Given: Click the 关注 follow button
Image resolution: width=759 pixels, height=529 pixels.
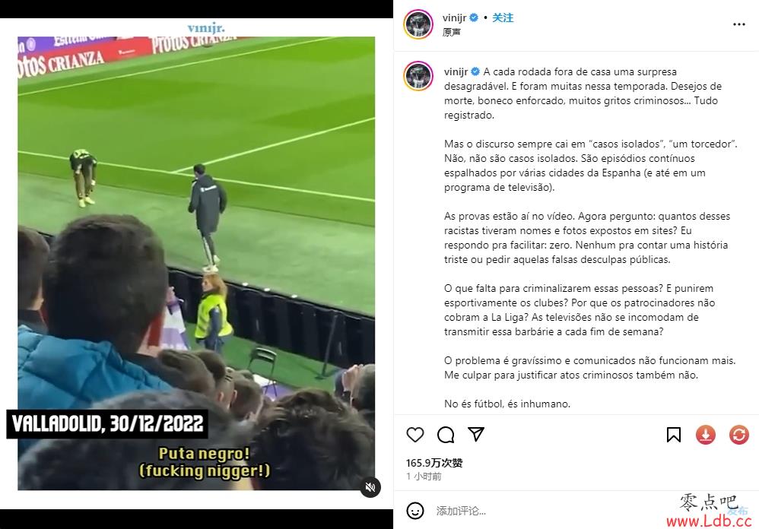Looking at the screenshot, I should [x=503, y=18].
